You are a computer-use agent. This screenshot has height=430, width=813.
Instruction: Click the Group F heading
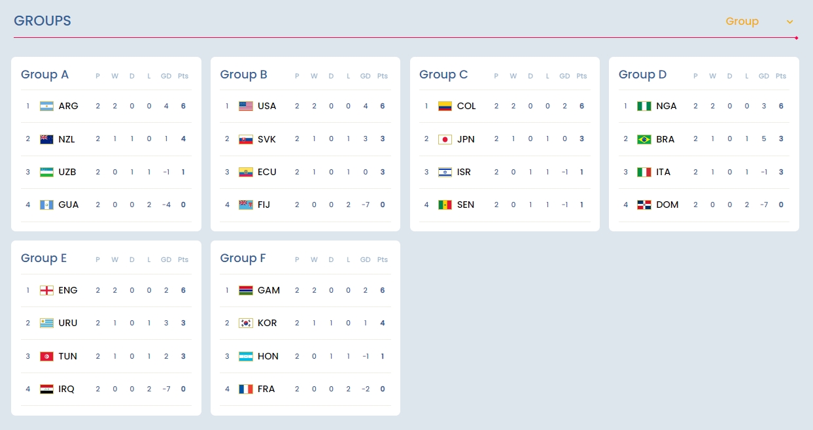(x=243, y=258)
